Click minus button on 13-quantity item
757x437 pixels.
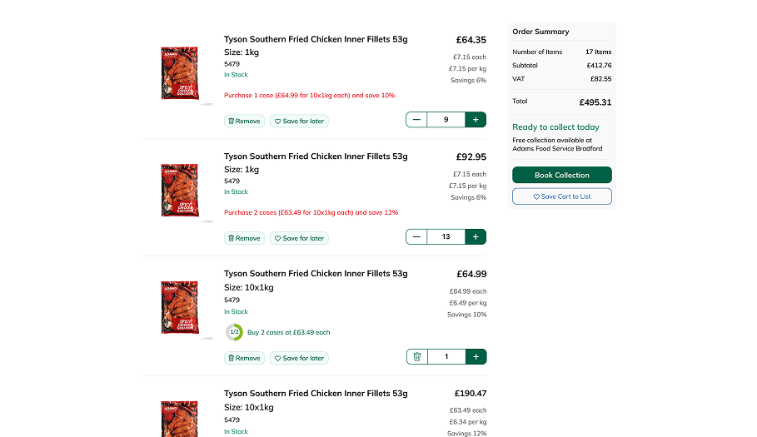[416, 237]
